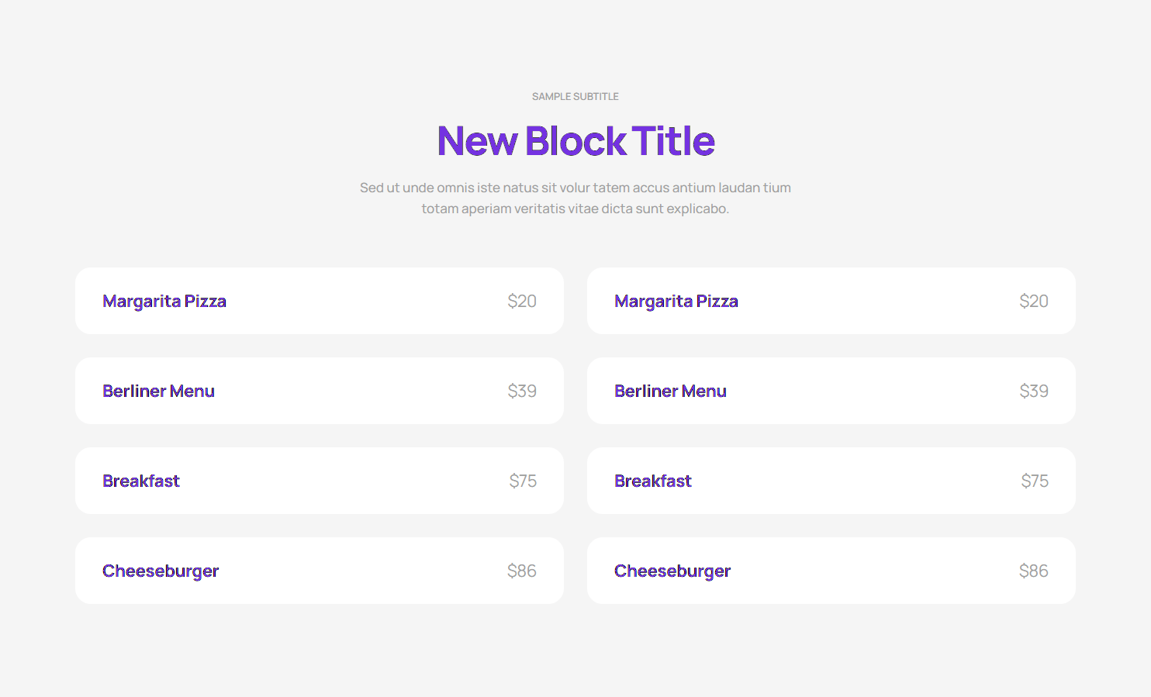Select Cheeseburger in the right column
The width and height of the screenshot is (1151, 697).
point(672,571)
